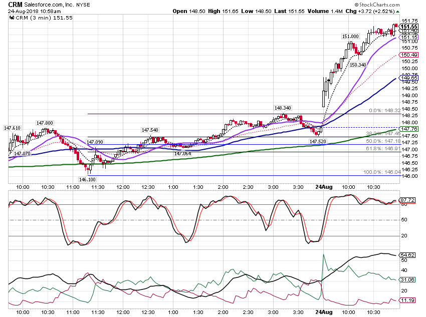Click the 147.090 price annotation
The image size is (426, 317).
point(95,142)
